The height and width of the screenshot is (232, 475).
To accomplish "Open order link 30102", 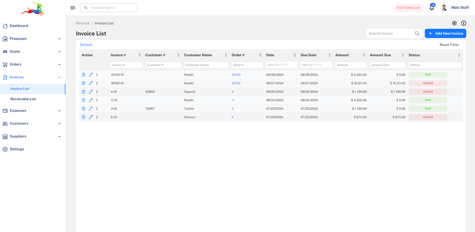I will 236,83.
